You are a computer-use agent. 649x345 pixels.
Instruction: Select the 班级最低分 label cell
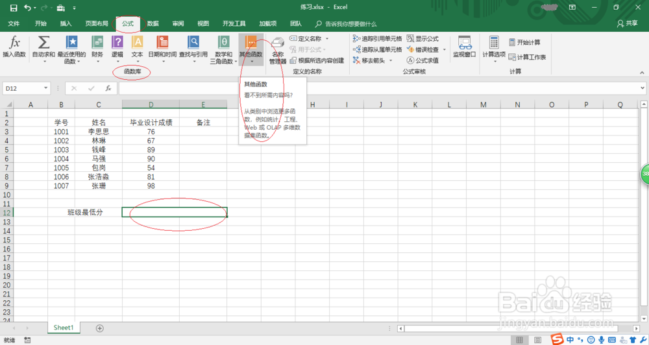click(x=85, y=212)
